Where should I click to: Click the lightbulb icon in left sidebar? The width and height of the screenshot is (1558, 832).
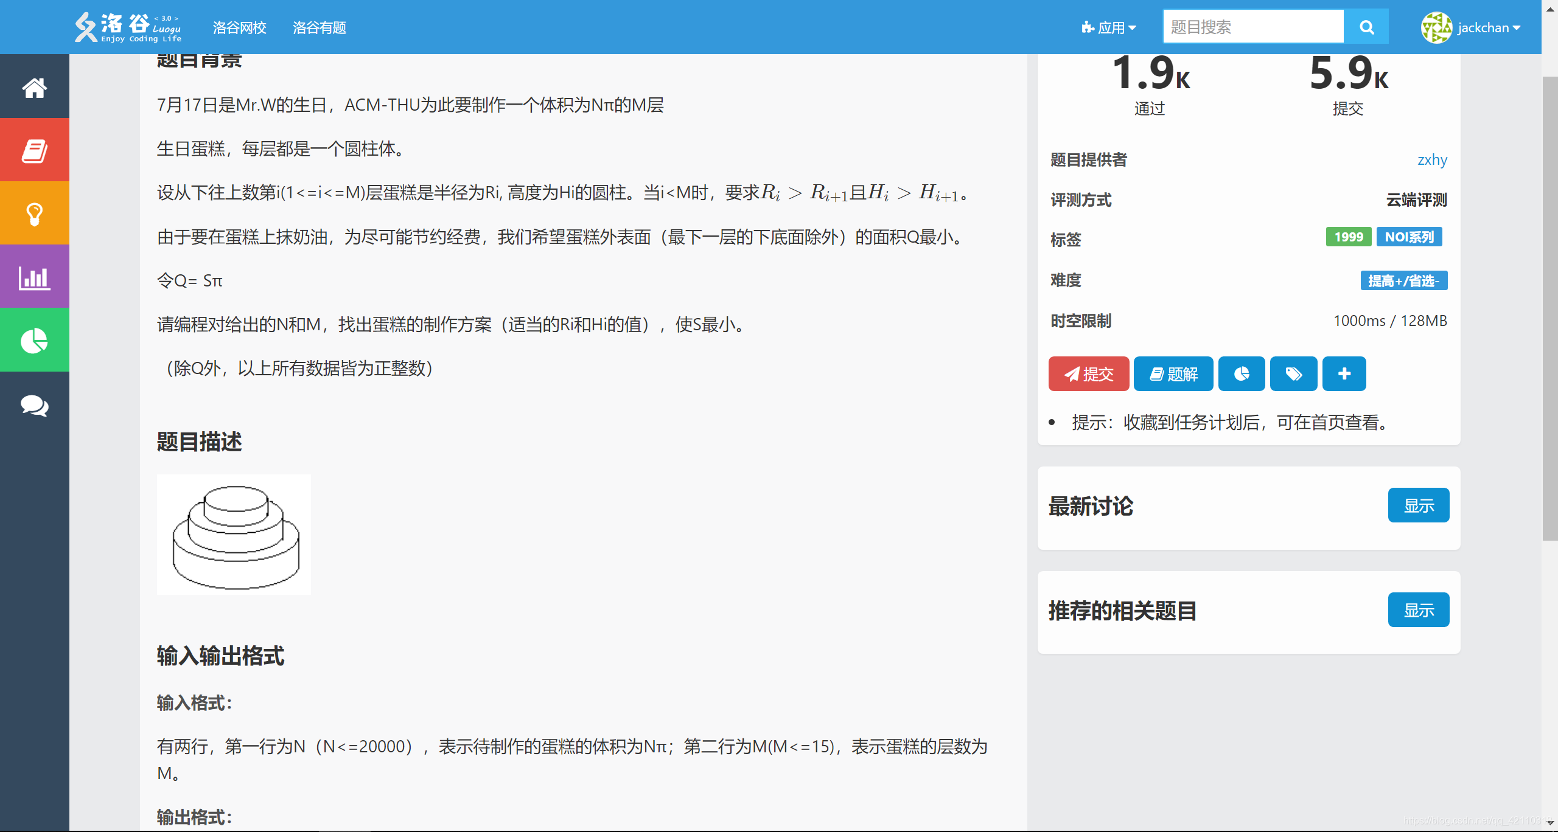34,213
